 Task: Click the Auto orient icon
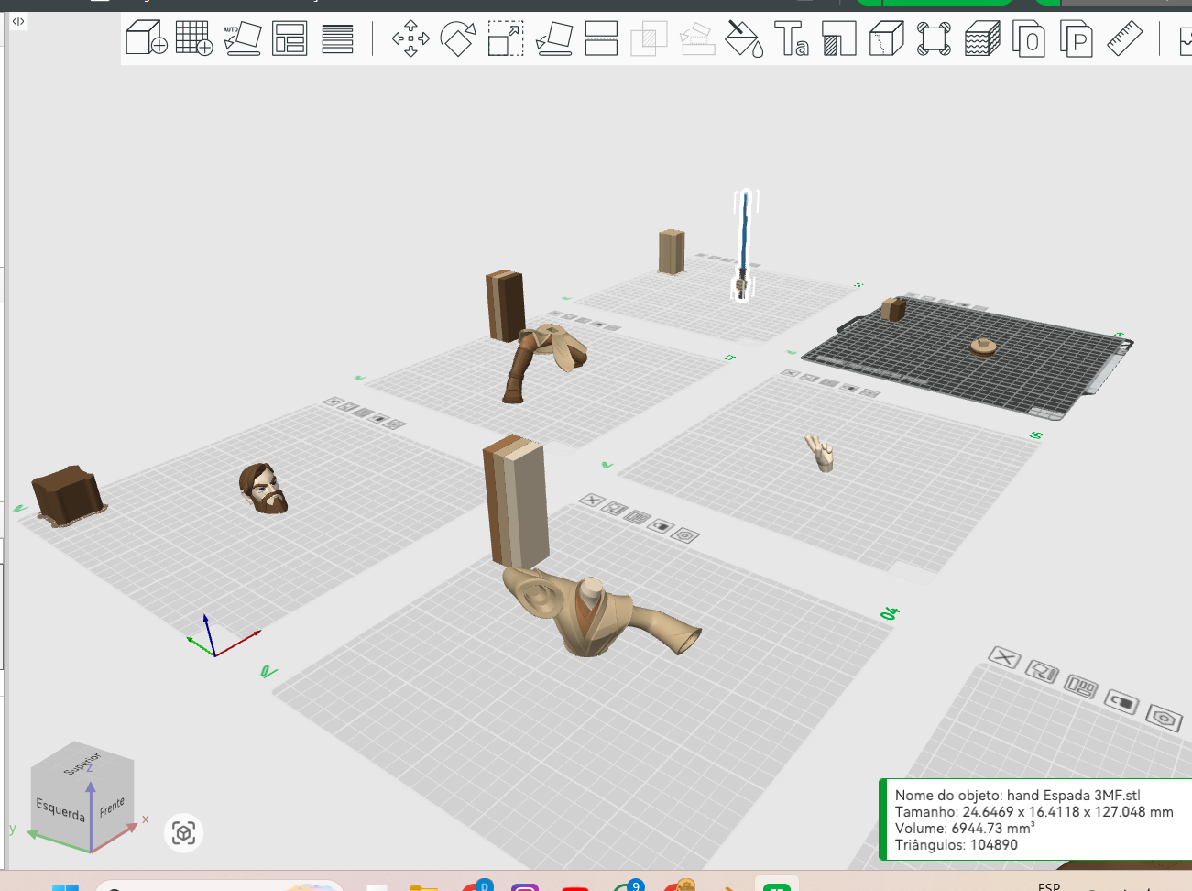click(242, 38)
